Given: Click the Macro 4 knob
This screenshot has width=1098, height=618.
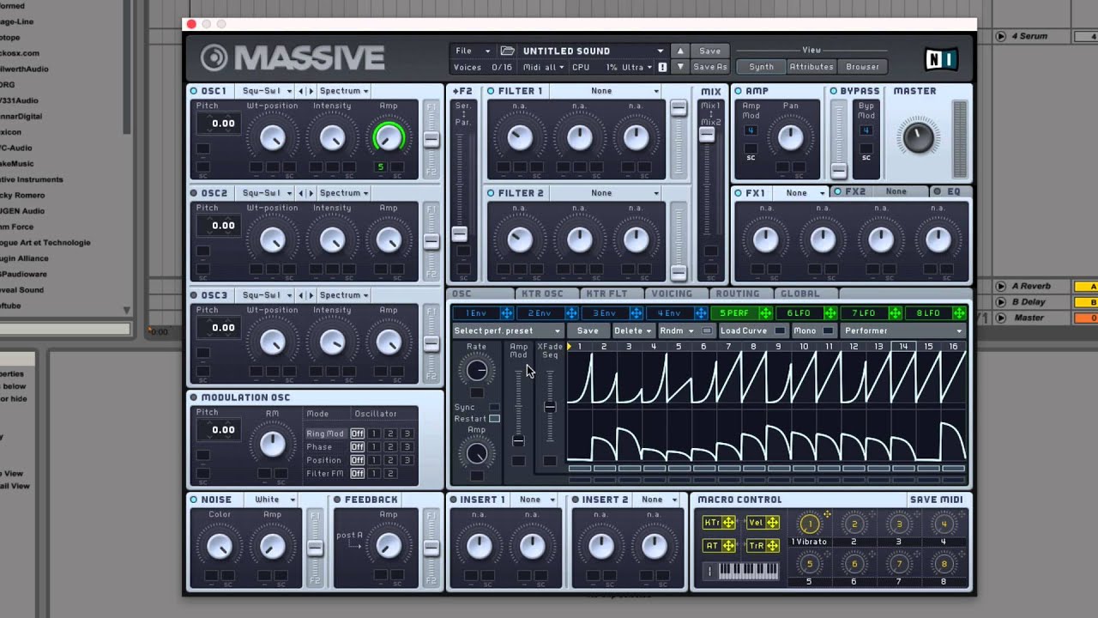Looking at the screenshot, I should [x=944, y=524].
